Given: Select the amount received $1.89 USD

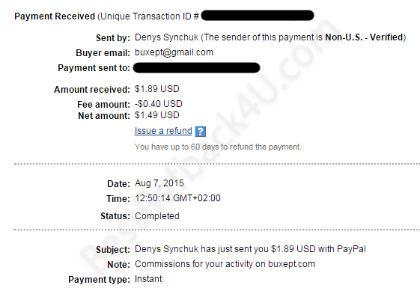Looking at the screenshot, I should click(x=157, y=89).
